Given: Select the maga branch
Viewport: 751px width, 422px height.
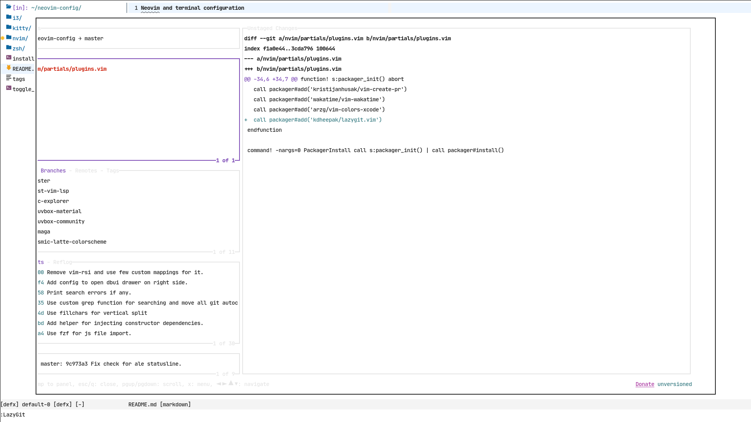Looking at the screenshot, I should (x=44, y=232).
